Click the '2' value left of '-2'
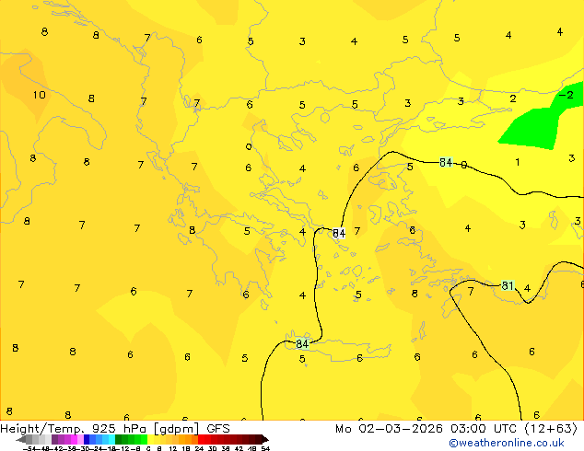 [513, 98]
